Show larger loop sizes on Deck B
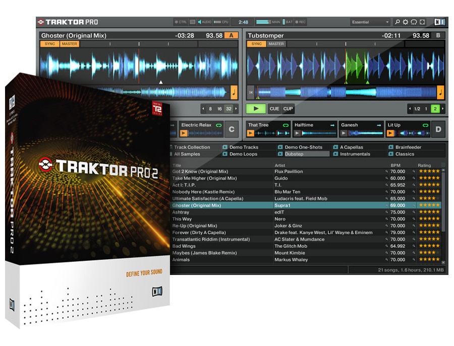Image resolution: width=454 pixels, height=346 pixels. click(443, 109)
